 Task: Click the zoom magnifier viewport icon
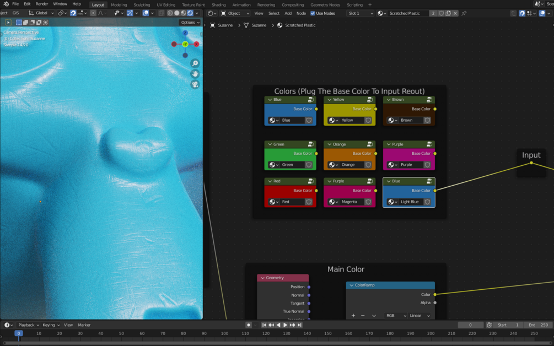[x=195, y=63]
